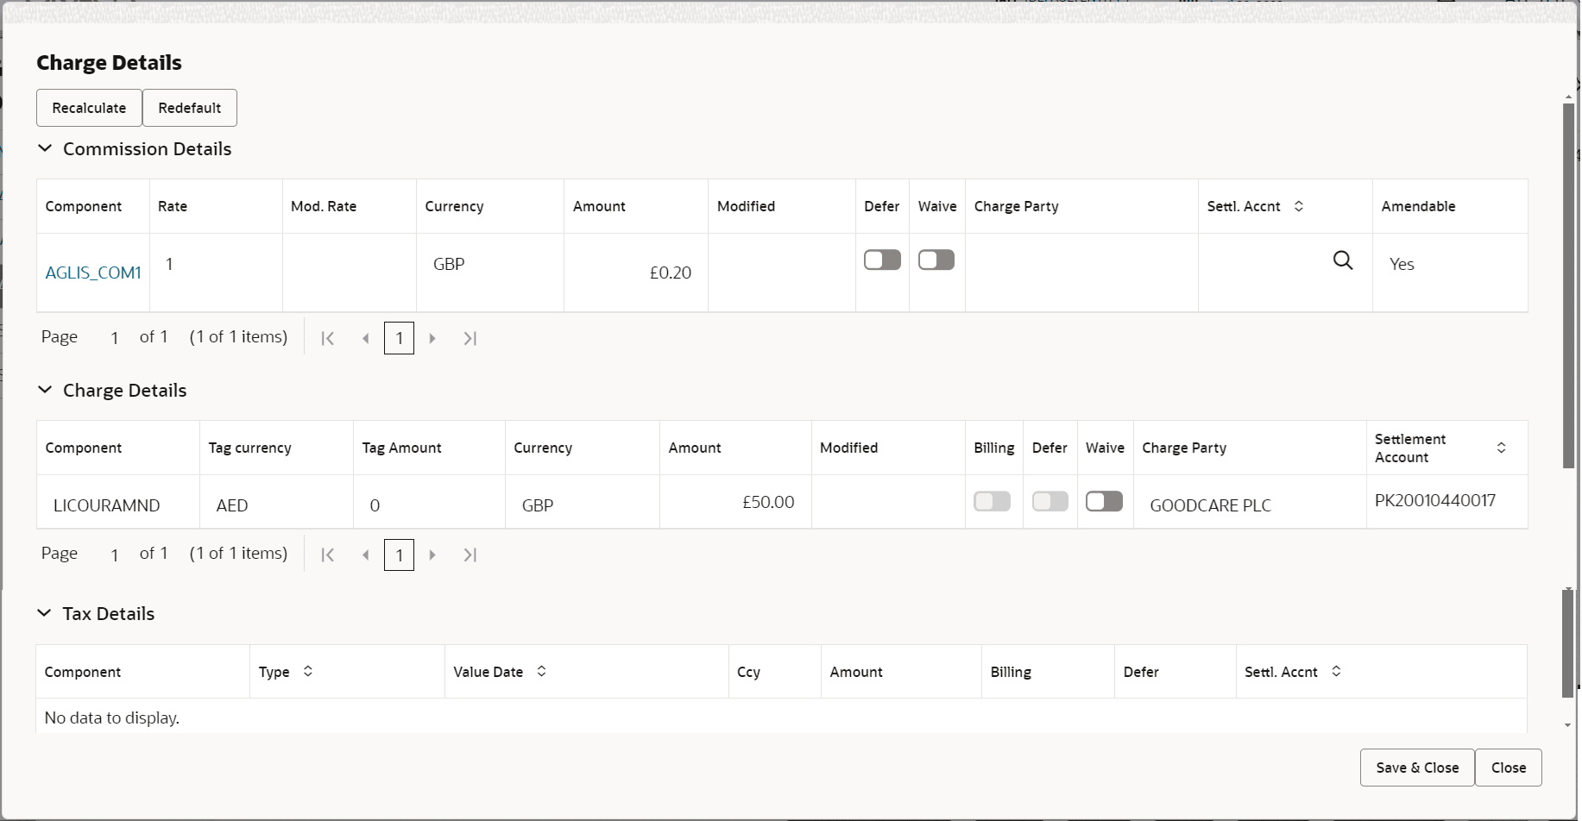Enable Billing toggle for LICOURAMND
The height and width of the screenshot is (821, 1582).
[x=992, y=500]
